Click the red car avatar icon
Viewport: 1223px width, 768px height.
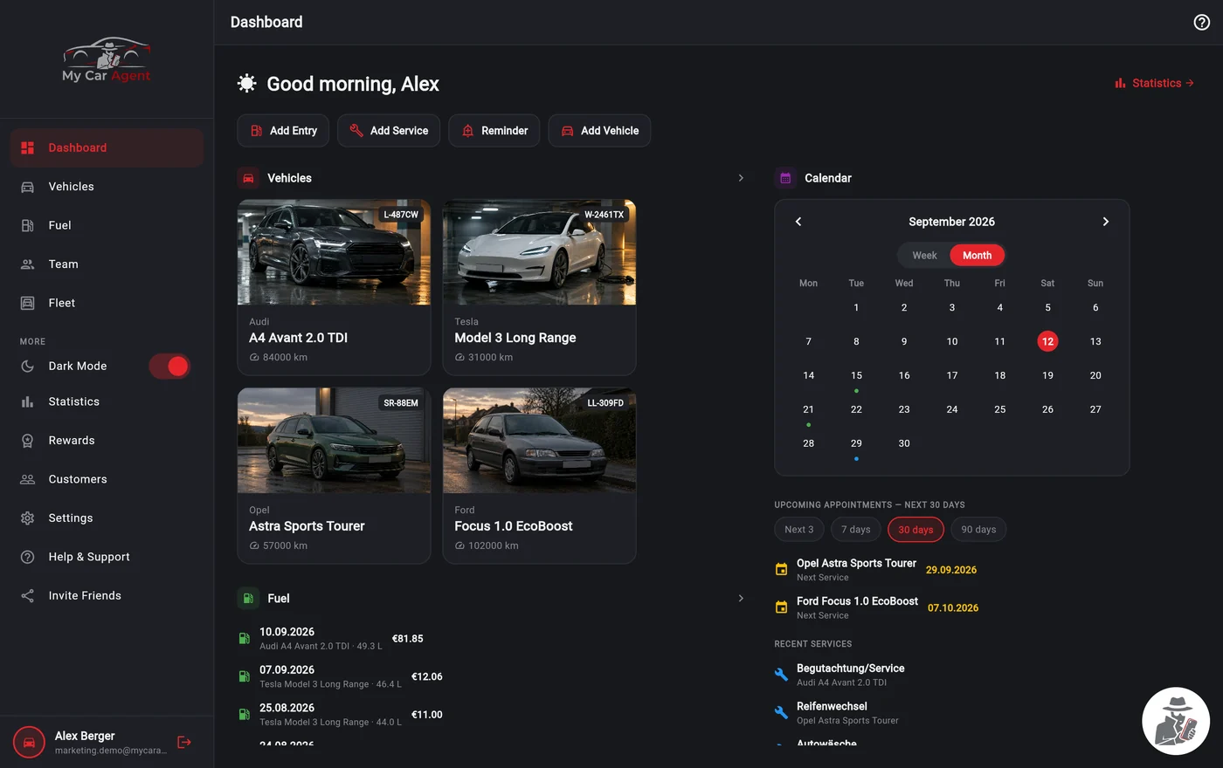point(29,743)
